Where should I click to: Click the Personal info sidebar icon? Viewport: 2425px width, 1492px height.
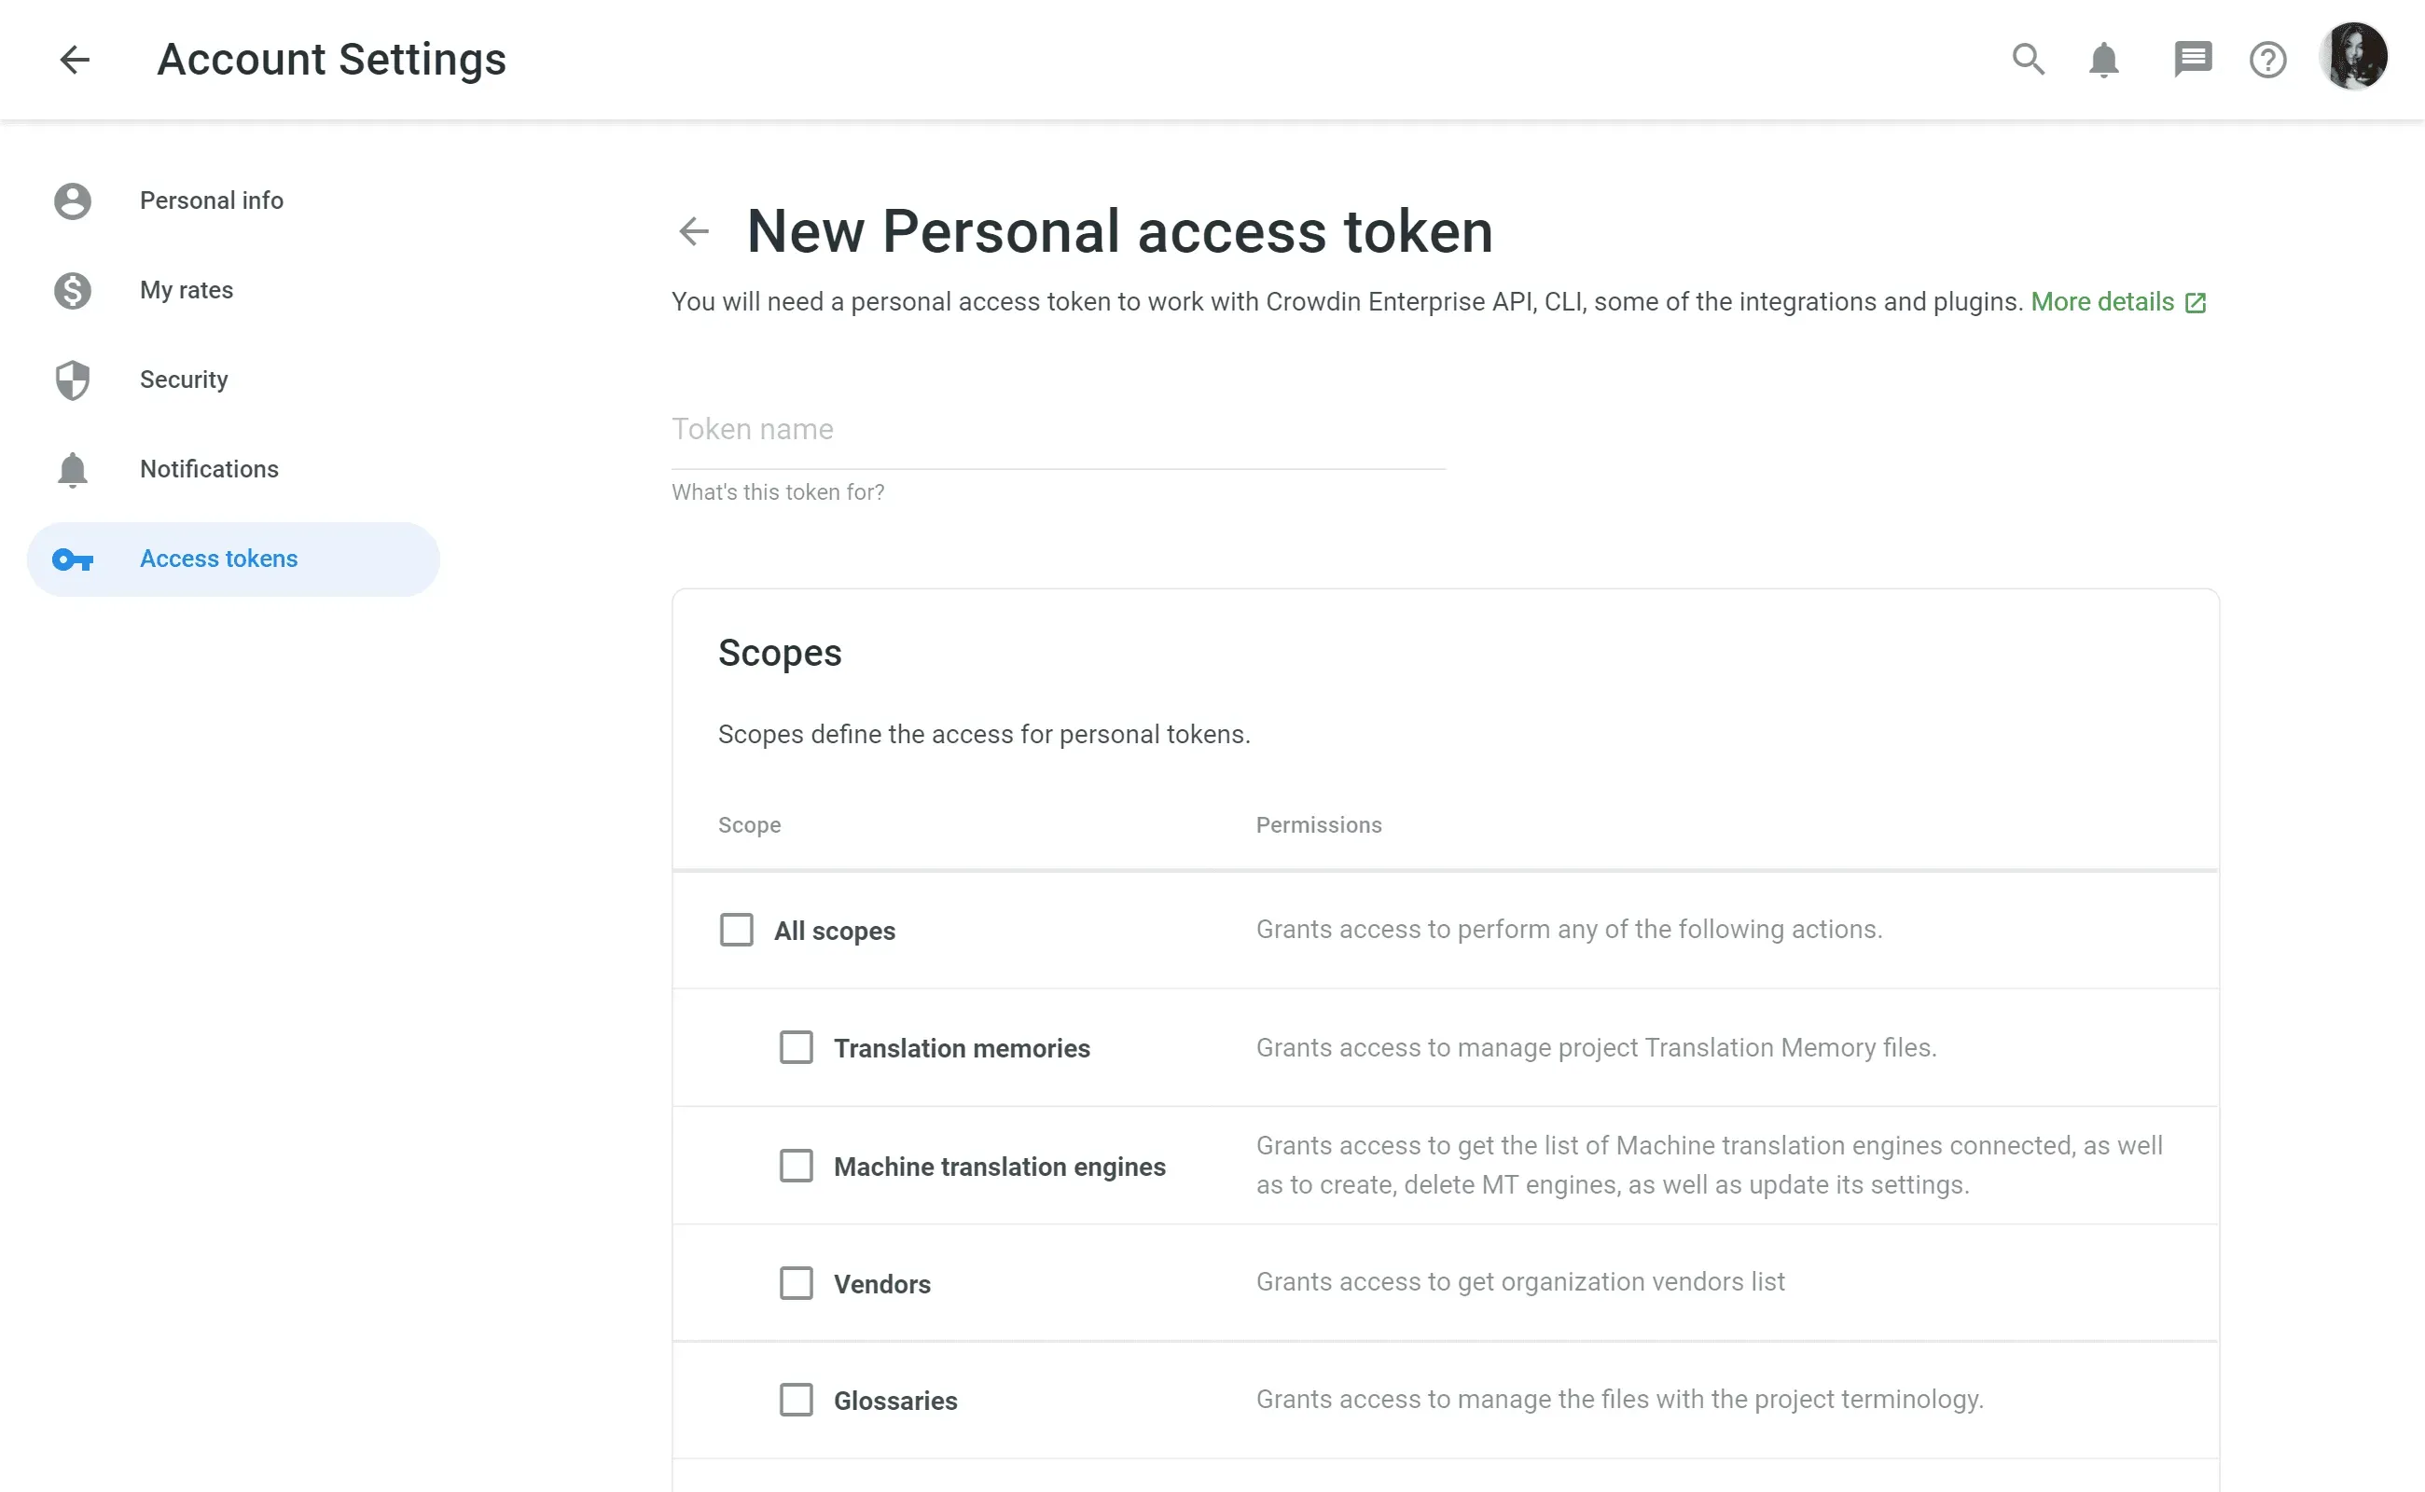[69, 200]
